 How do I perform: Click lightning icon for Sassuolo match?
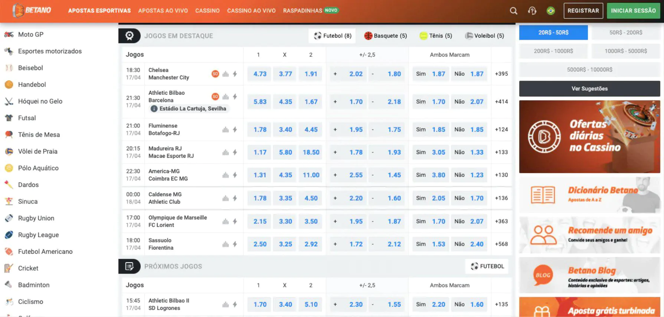235,244
